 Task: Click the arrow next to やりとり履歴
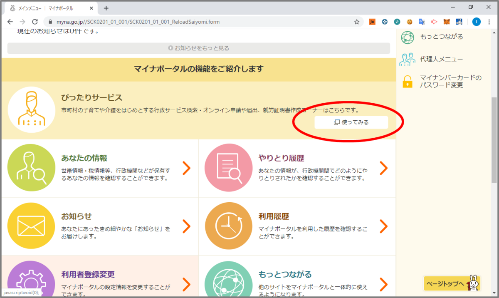coord(383,168)
